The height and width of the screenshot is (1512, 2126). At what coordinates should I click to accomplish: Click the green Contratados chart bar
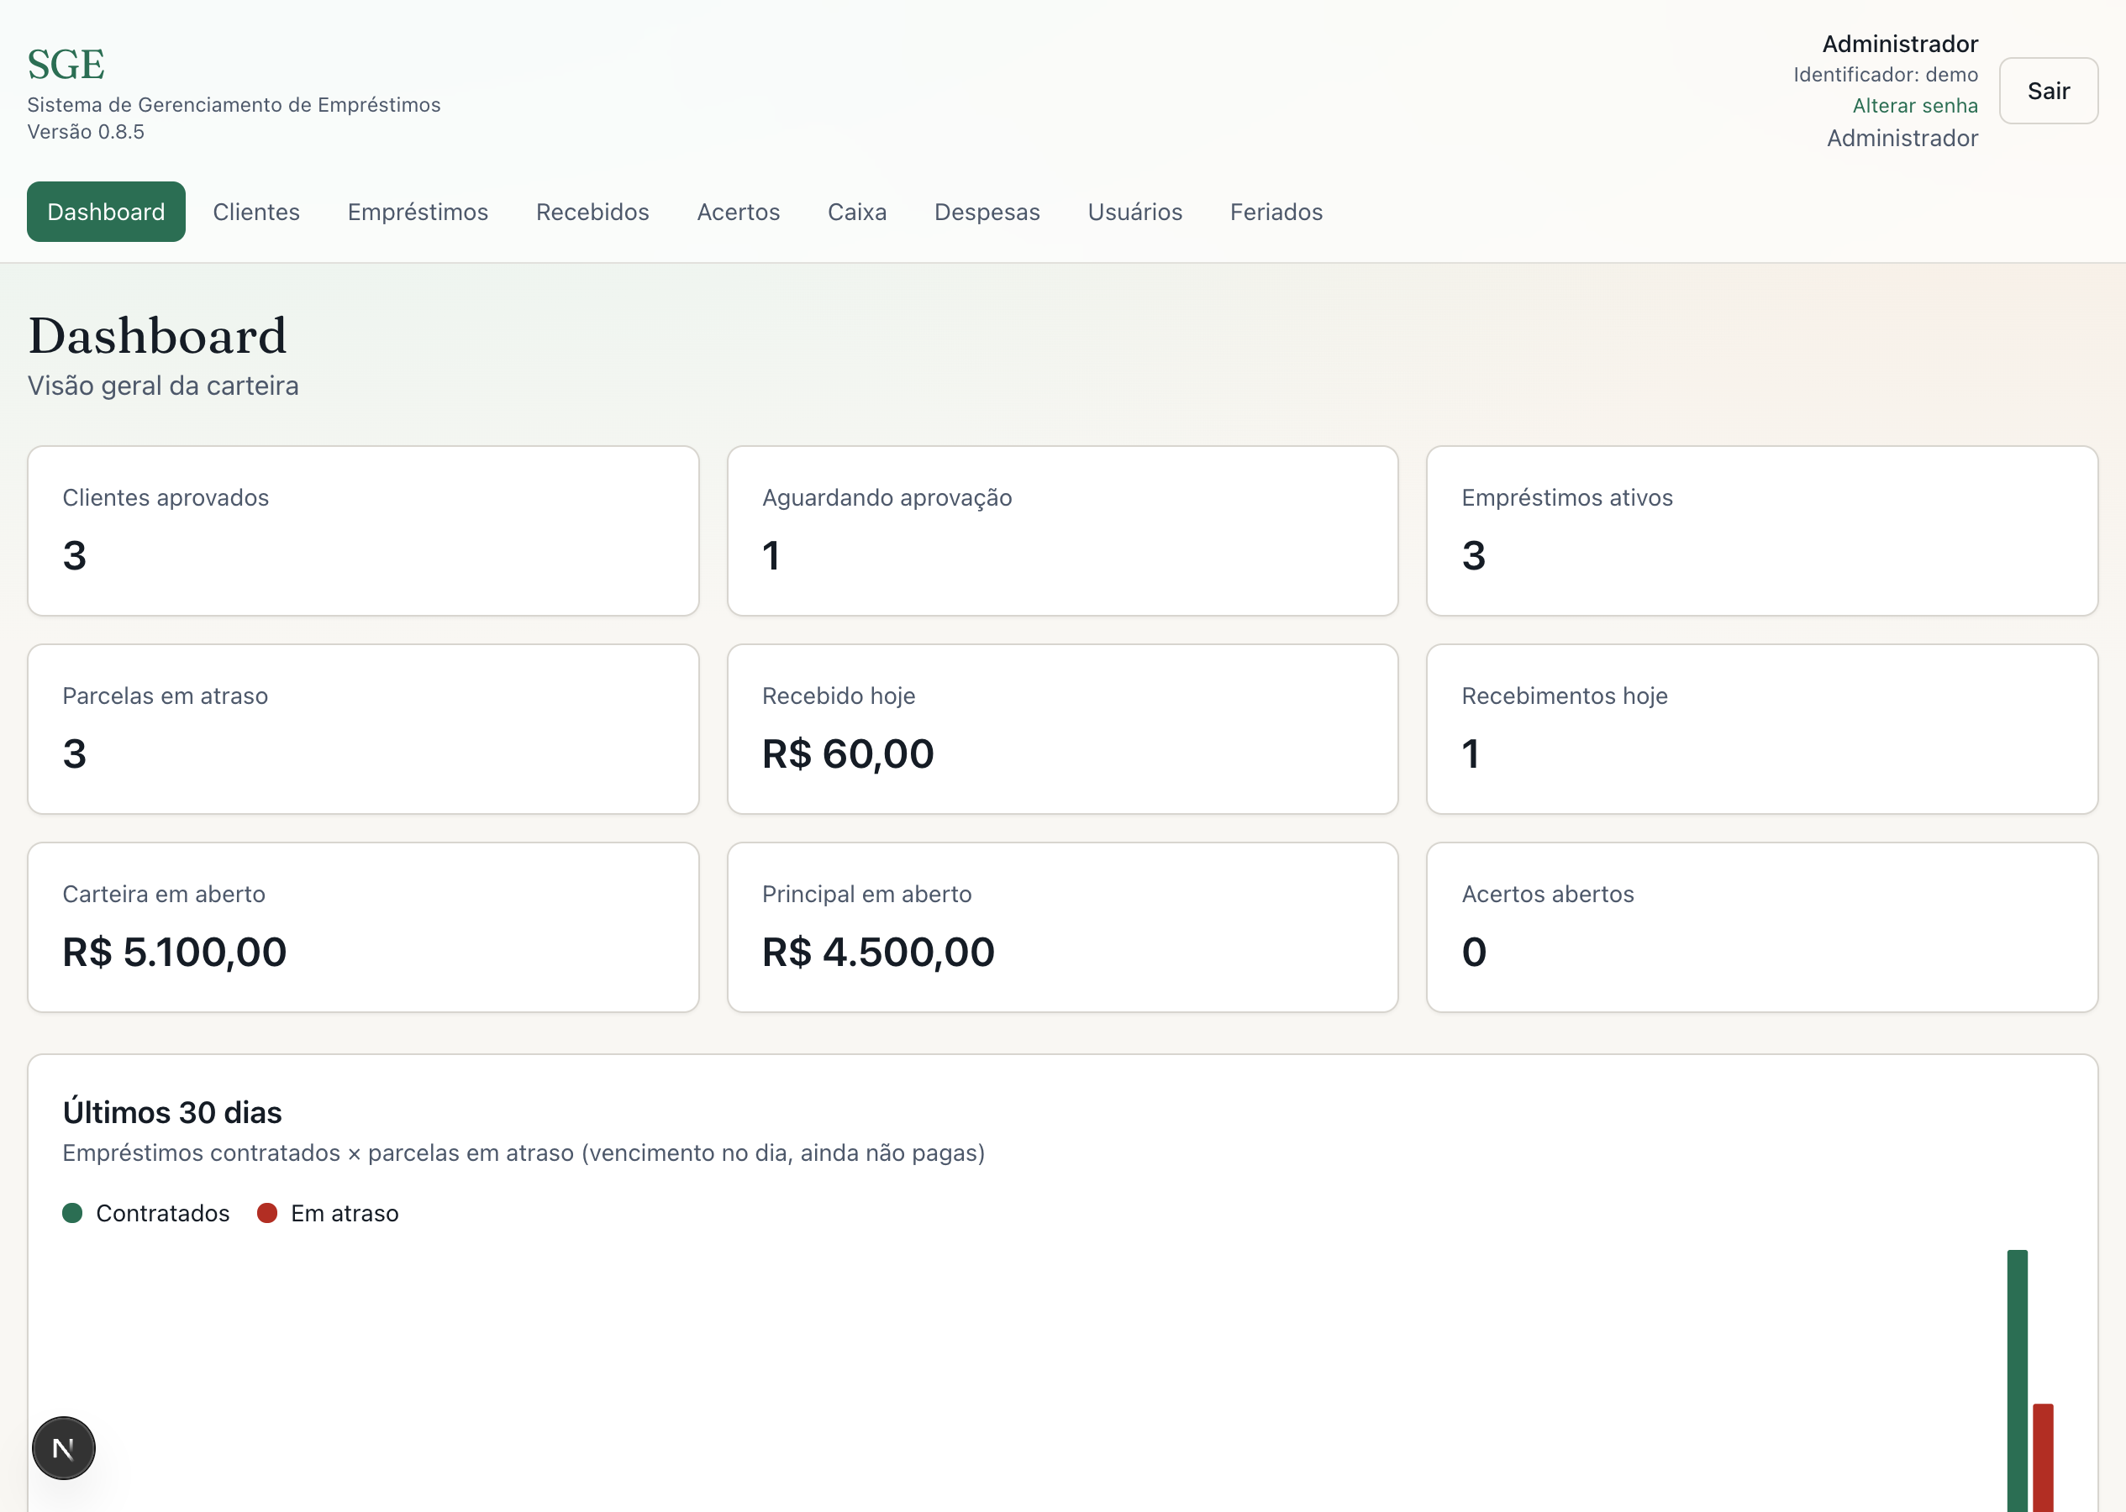pyautogui.click(x=2017, y=1380)
